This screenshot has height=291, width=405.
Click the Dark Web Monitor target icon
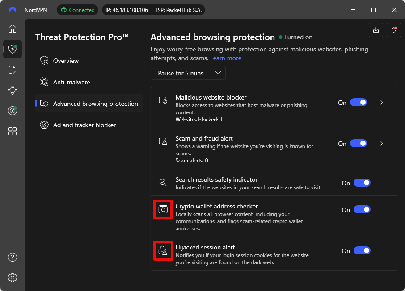coord(13,111)
